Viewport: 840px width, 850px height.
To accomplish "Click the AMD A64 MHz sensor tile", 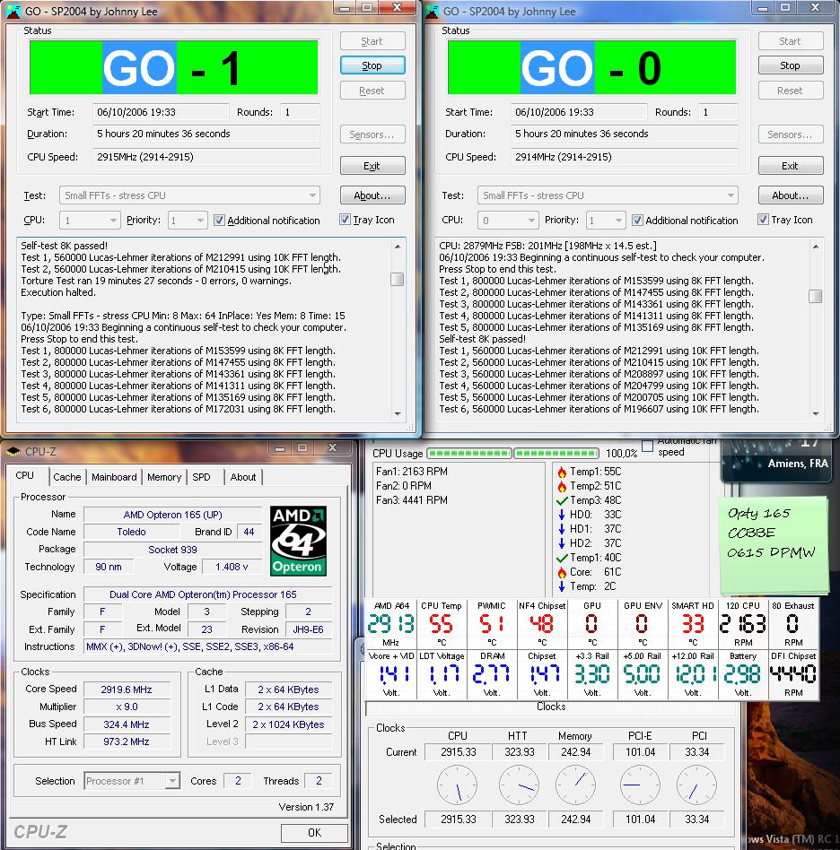I will (x=391, y=623).
